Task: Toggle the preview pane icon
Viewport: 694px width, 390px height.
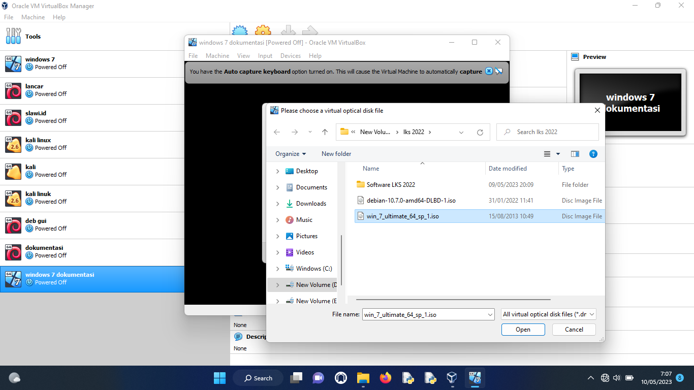Action: (x=575, y=154)
